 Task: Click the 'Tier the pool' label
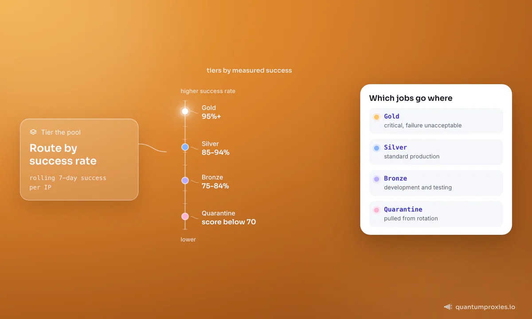coord(61,132)
